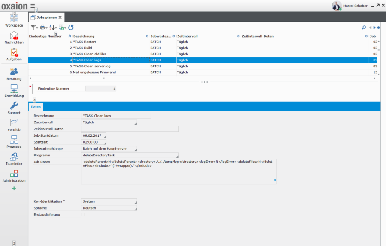Click the search magnifier icon
The height and width of the screenshot is (246, 386).
coord(364,27)
